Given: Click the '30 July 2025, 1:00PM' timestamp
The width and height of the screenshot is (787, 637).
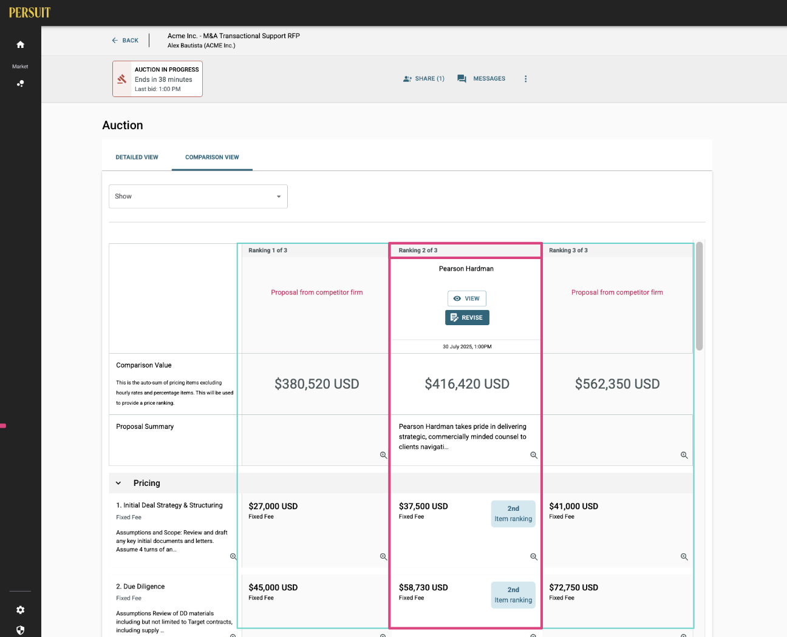Looking at the screenshot, I should (467, 347).
